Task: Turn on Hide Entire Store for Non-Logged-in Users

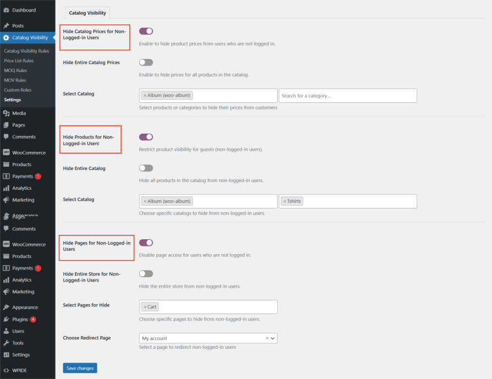Action: click(x=146, y=273)
